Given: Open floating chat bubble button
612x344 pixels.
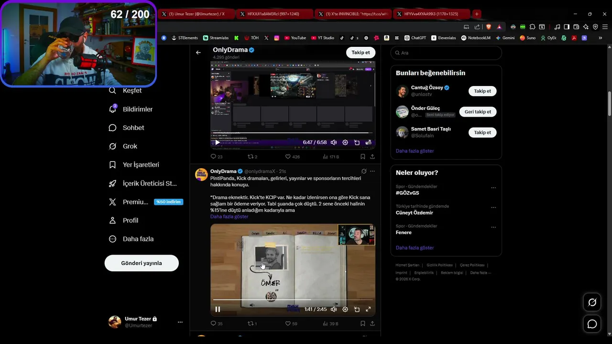Looking at the screenshot, I should [592, 324].
